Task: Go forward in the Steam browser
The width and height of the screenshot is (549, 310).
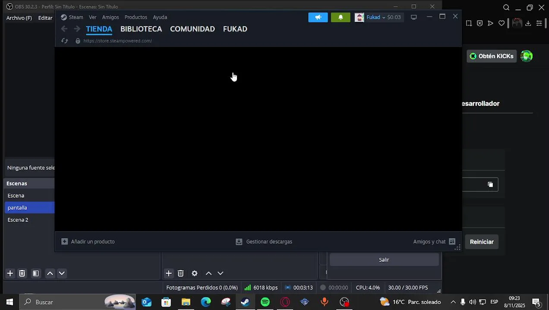Action: (77, 29)
